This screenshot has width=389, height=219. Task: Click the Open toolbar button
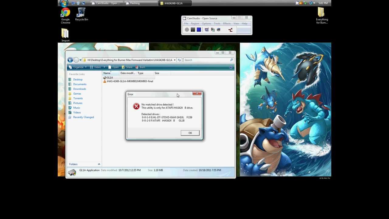113,67
